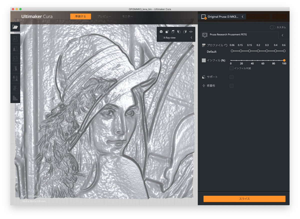This screenshot has width=300, height=219.
Task: Collapse the オブジェクトリスト object list chevron
Action: (x=24, y=190)
